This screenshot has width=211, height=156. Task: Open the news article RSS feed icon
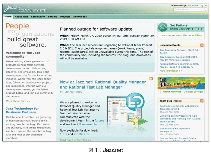pyautogui.click(x=151, y=79)
